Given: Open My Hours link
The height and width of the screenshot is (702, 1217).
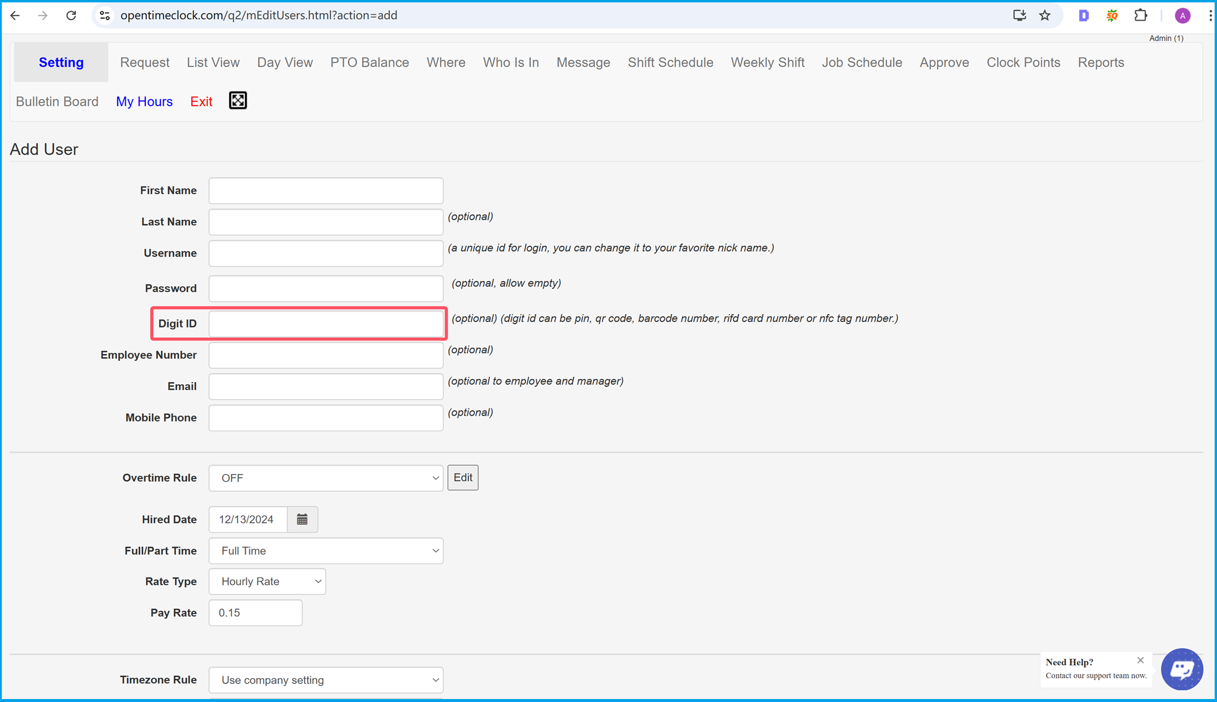Looking at the screenshot, I should click(144, 102).
